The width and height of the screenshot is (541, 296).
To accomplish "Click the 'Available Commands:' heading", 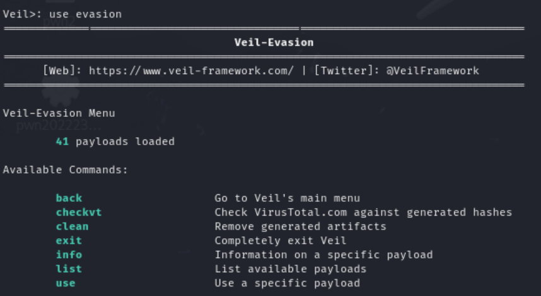I will tap(66, 170).
